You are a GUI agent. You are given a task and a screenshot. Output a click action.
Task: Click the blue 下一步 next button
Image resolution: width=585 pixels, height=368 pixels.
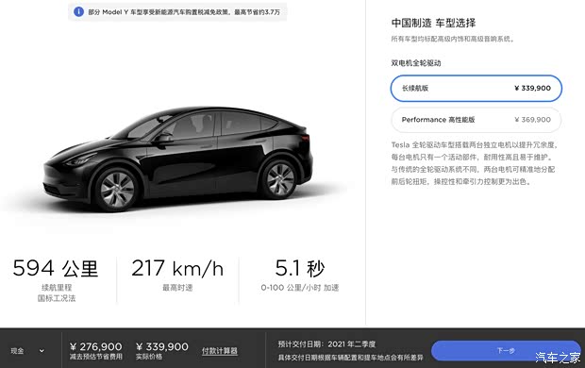tap(506, 351)
